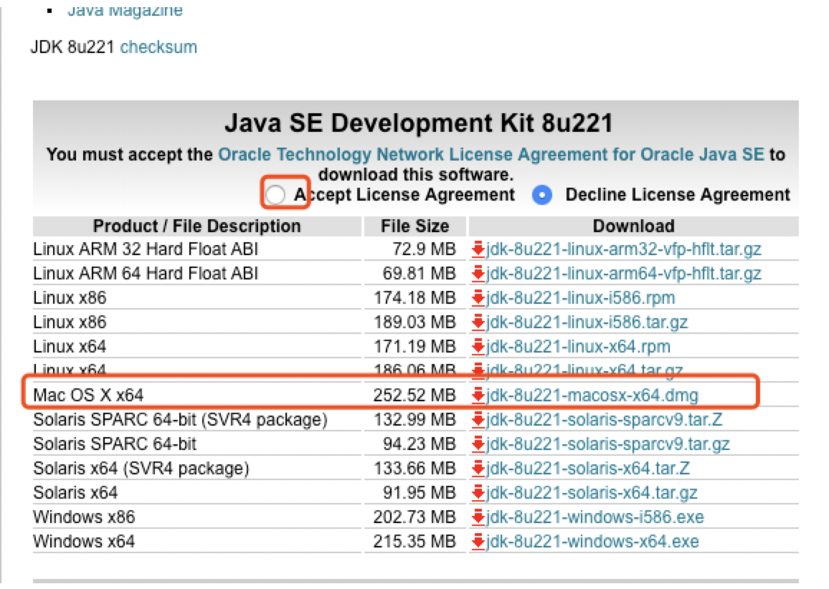Click the red download arrow icon for linux-arm32 file
The height and width of the screenshot is (589, 829).
(x=478, y=249)
